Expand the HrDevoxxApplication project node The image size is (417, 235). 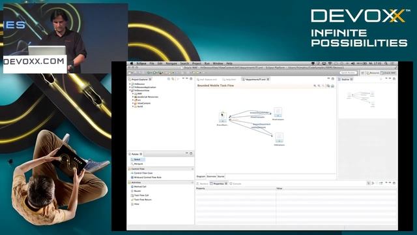tap(130, 87)
